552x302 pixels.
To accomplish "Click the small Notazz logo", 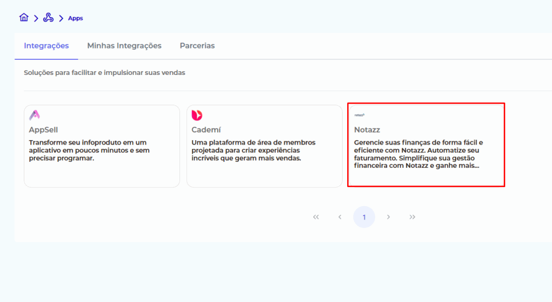I will pos(360,115).
